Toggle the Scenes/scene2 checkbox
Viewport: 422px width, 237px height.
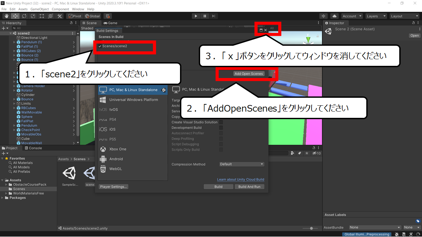pos(100,46)
